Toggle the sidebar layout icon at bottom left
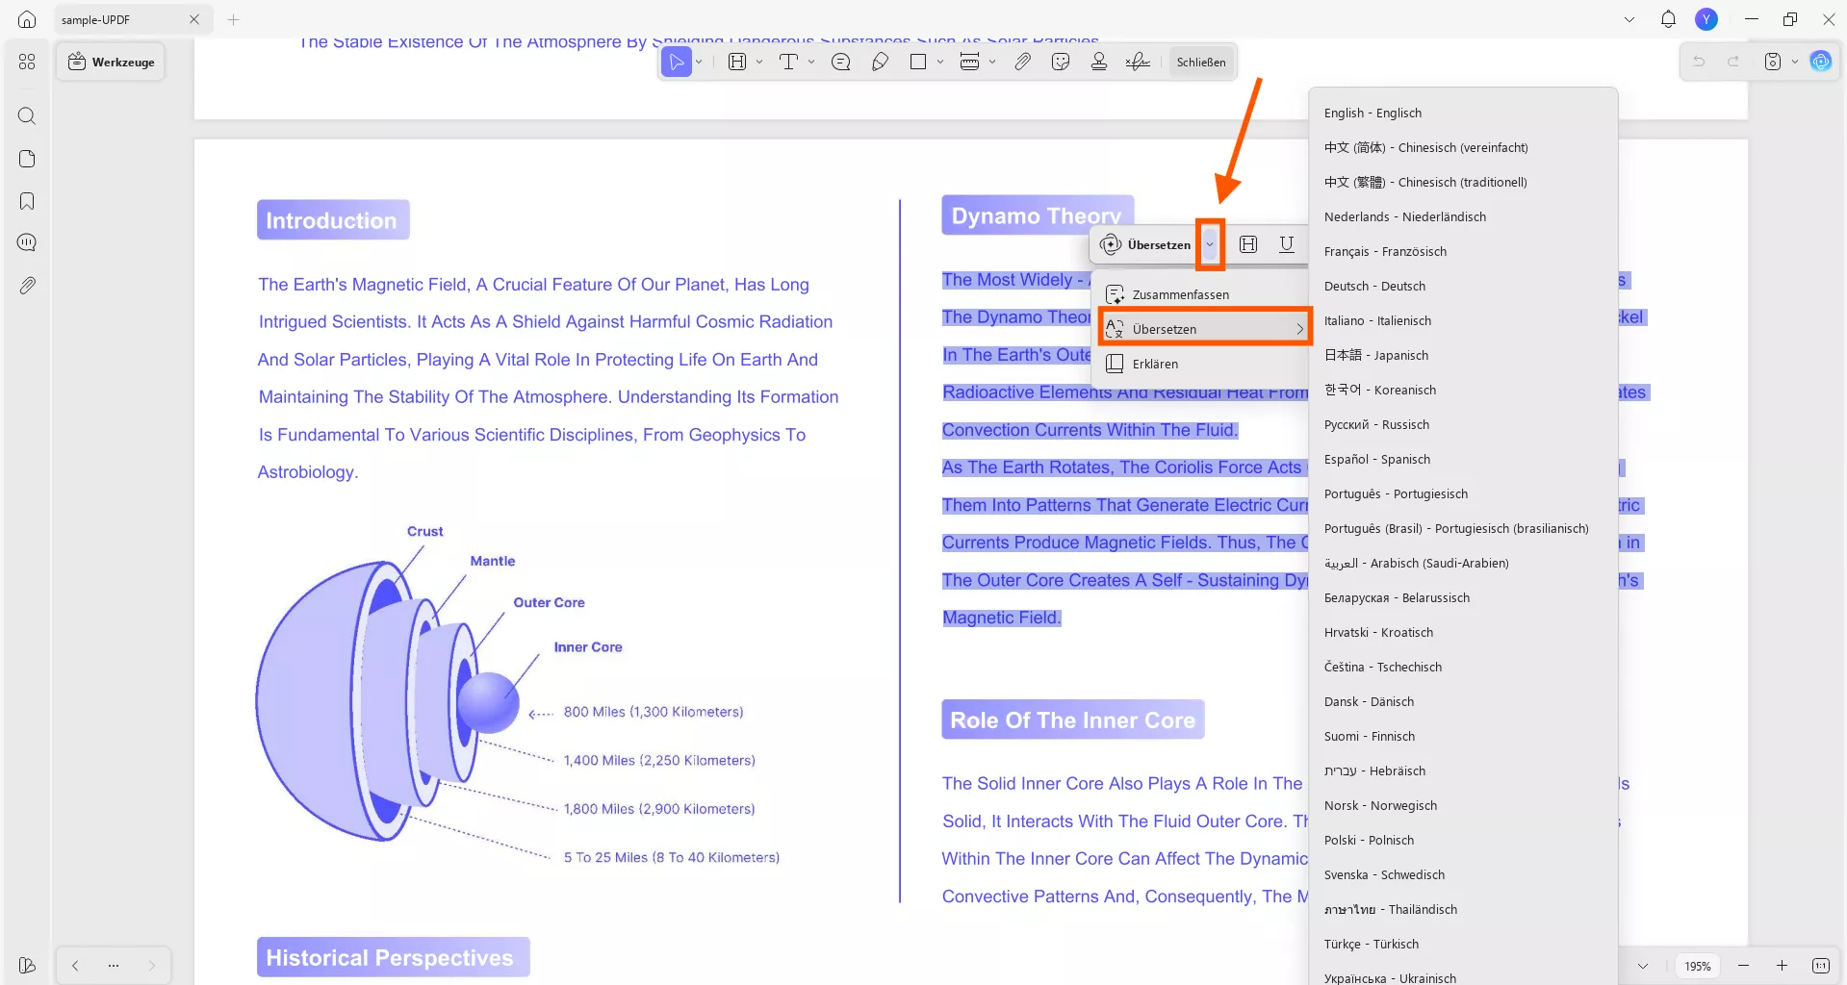 coord(27,965)
